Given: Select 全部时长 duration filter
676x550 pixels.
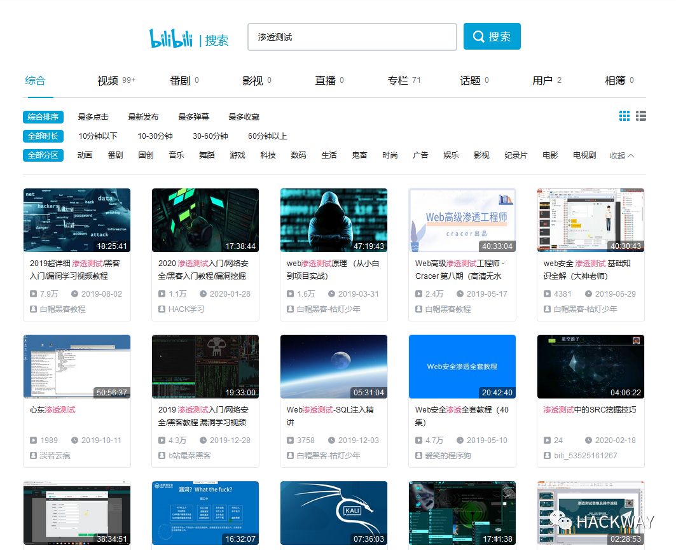Looking at the screenshot, I should point(43,136).
